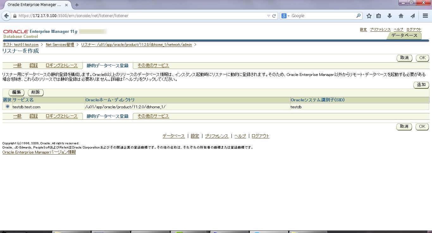Viewport: 432px width, 233px height.
Task: Open the lower その他のサービス tab
Action: (153, 116)
